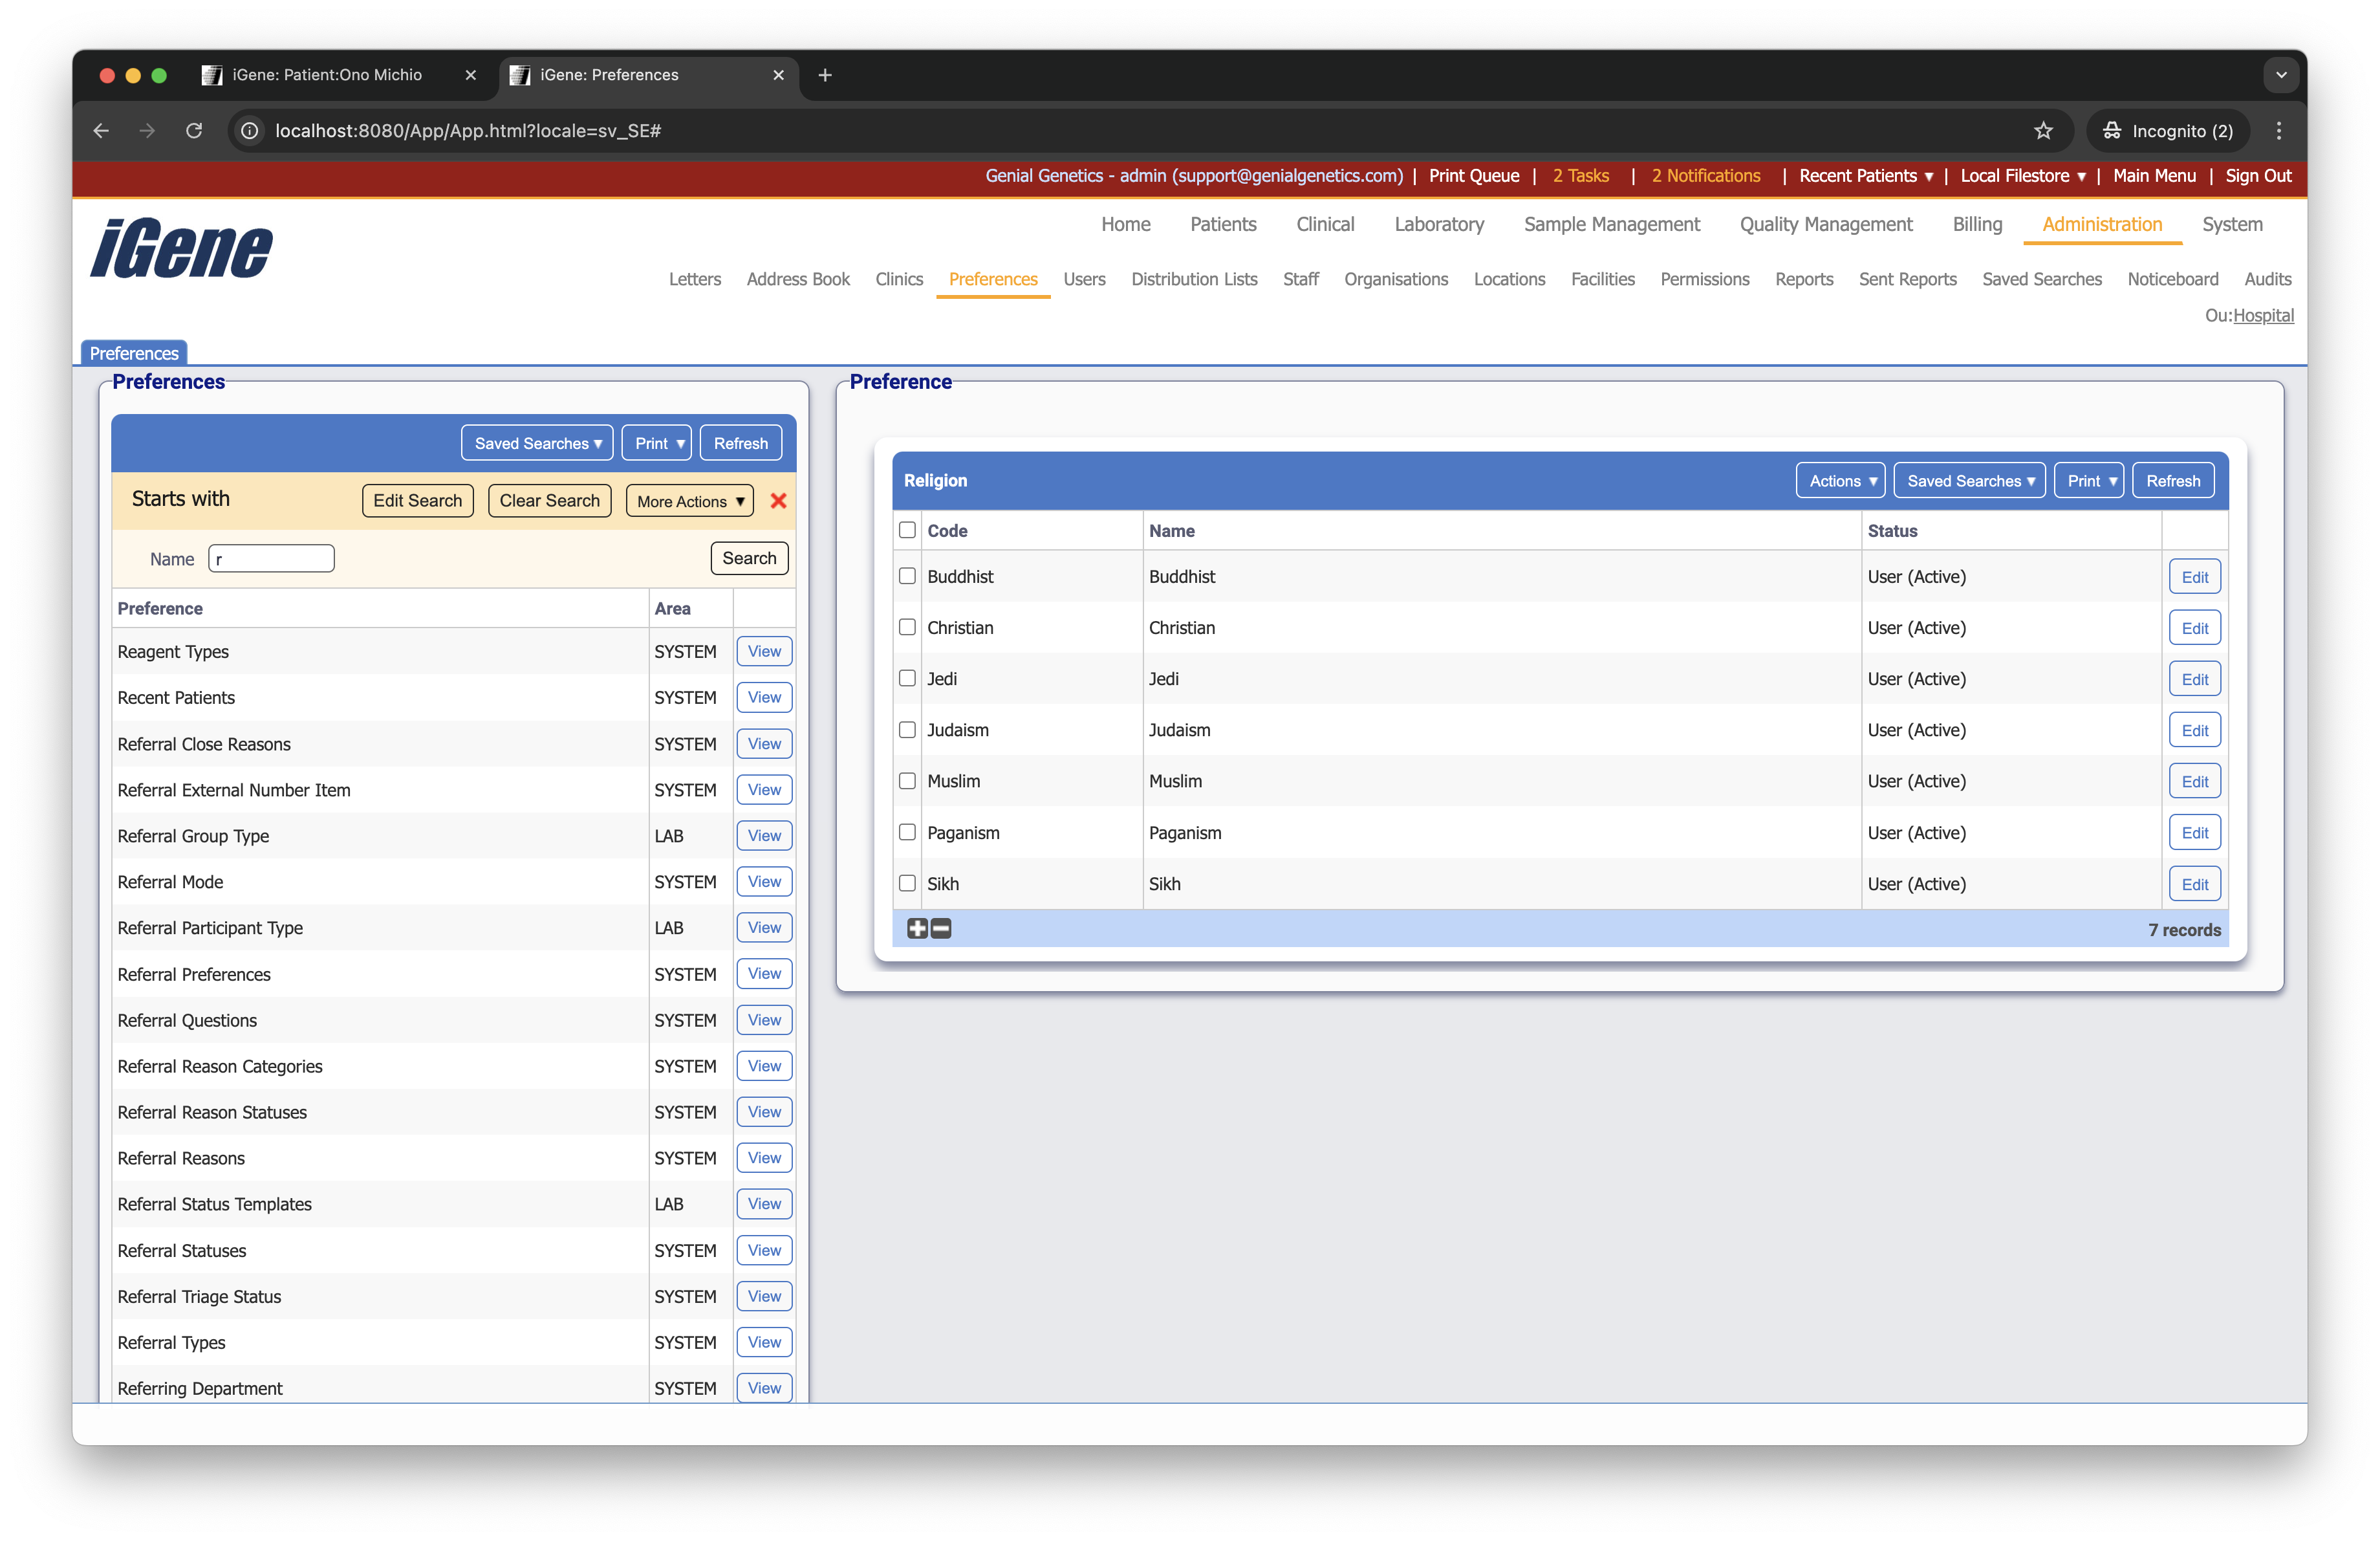The width and height of the screenshot is (2380, 1541).
Task: Bookmark page using star icon
Action: point(2043,131)
